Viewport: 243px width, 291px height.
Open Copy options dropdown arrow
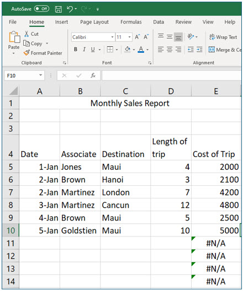coord(47,43)
